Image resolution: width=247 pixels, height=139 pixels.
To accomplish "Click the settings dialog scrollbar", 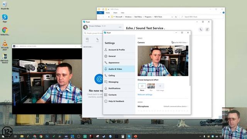I will tap(190, 61).
